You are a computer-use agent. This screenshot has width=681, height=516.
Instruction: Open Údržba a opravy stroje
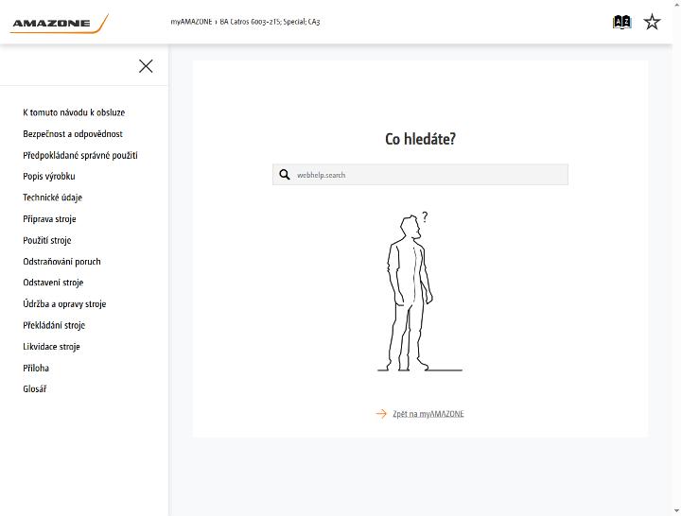pos(64,304)
